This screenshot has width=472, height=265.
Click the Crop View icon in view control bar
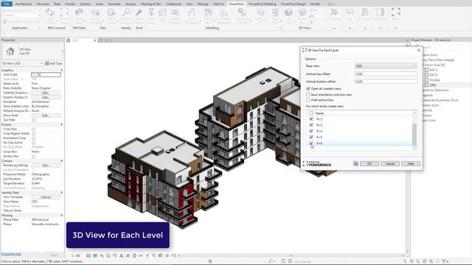click(x=121, y=255)
